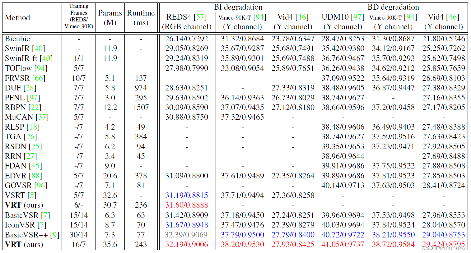Image resolution: width=471 pixels, height=253 pixels.
Task: Follow reference [25] next to RSDN
Action: (x=35, y=147)
